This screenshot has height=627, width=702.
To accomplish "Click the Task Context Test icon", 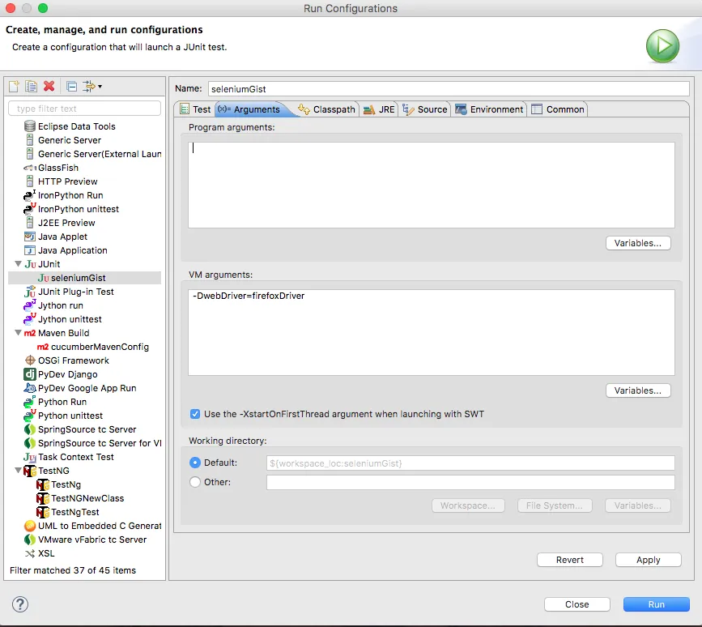I will (29, 457).
